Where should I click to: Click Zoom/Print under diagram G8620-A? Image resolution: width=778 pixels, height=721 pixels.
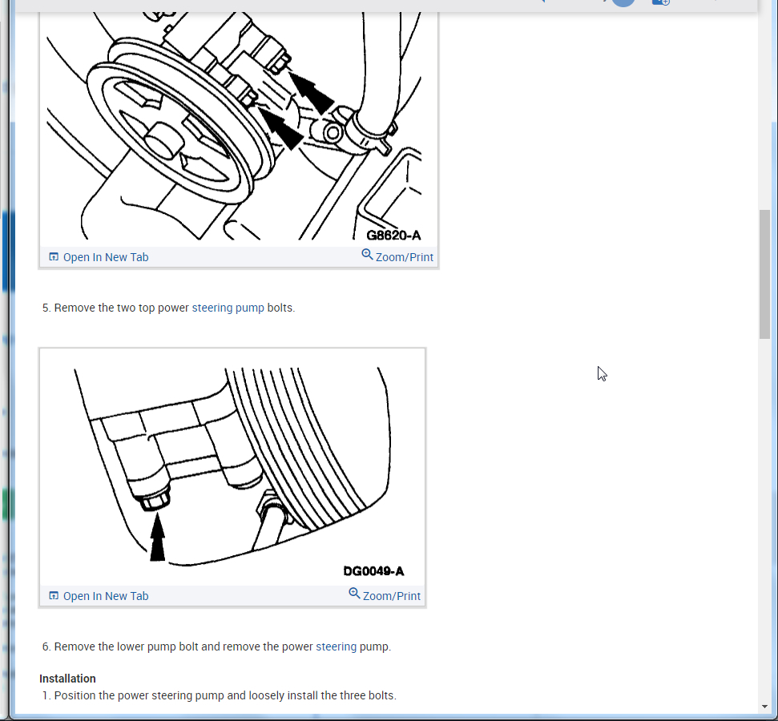click(x=405, y=257)
